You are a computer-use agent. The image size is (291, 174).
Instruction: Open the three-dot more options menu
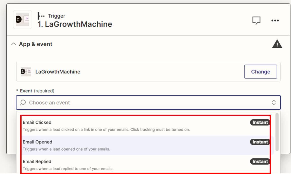point(275,20)
